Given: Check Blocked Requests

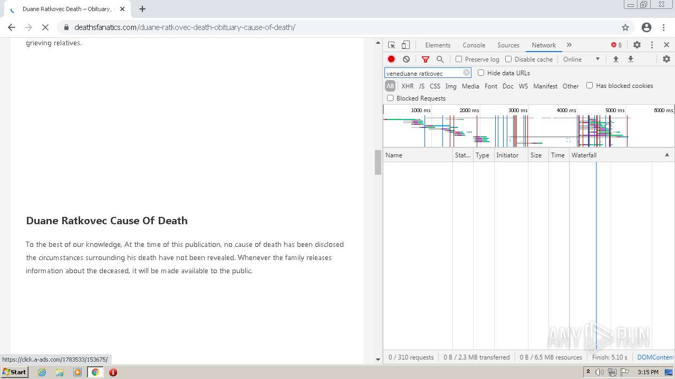Looking at the screenshot, I should click(x=390, y=98).
